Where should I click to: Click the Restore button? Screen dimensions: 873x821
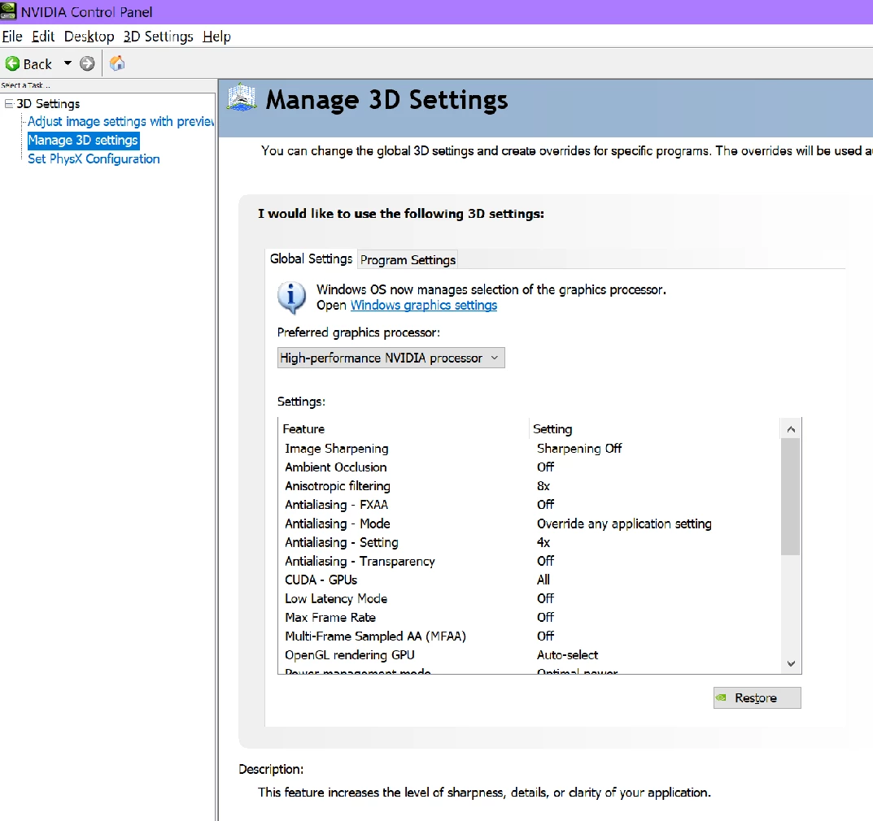(x=757, y=697)
